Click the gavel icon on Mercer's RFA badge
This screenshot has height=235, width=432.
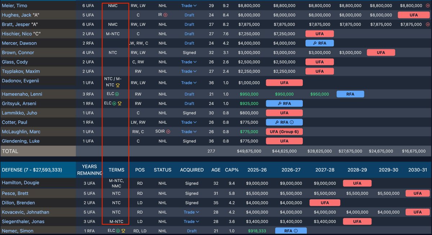[x=314, y=43]
